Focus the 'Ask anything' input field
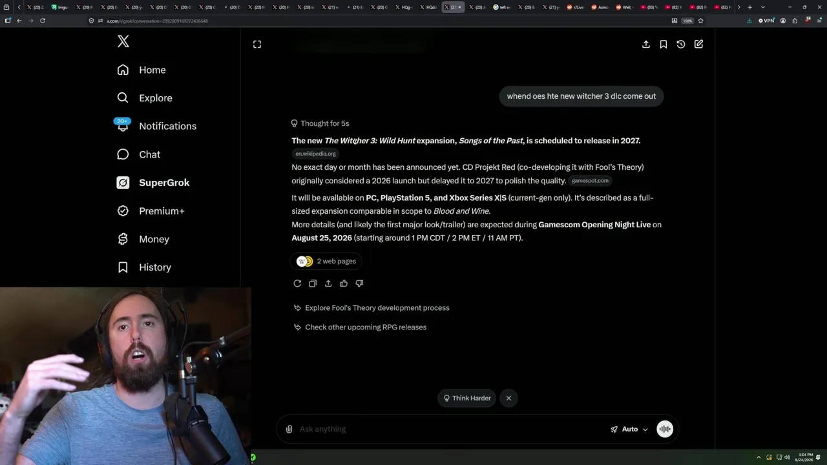The height and width of the screenshot is (465, 827). click(x=451, y=429)
